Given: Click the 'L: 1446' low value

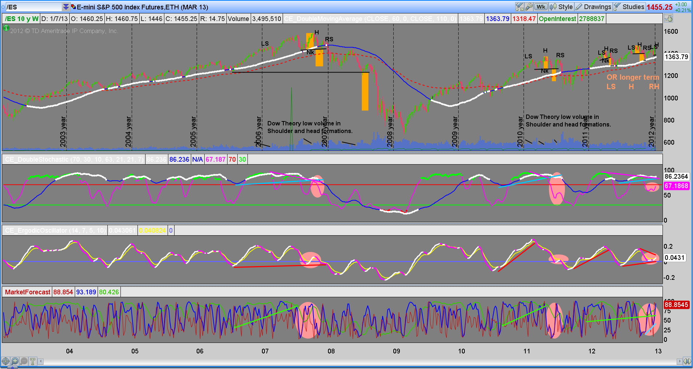Looking at the screenshot, I should pyautogui.click(x=151, y=19).
